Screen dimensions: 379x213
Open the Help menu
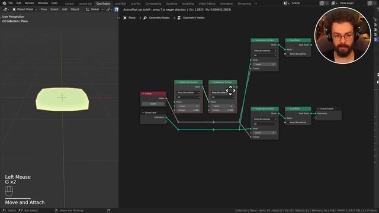54,3
